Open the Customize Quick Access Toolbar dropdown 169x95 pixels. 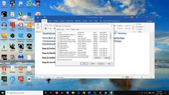click(x=48, y=17)
